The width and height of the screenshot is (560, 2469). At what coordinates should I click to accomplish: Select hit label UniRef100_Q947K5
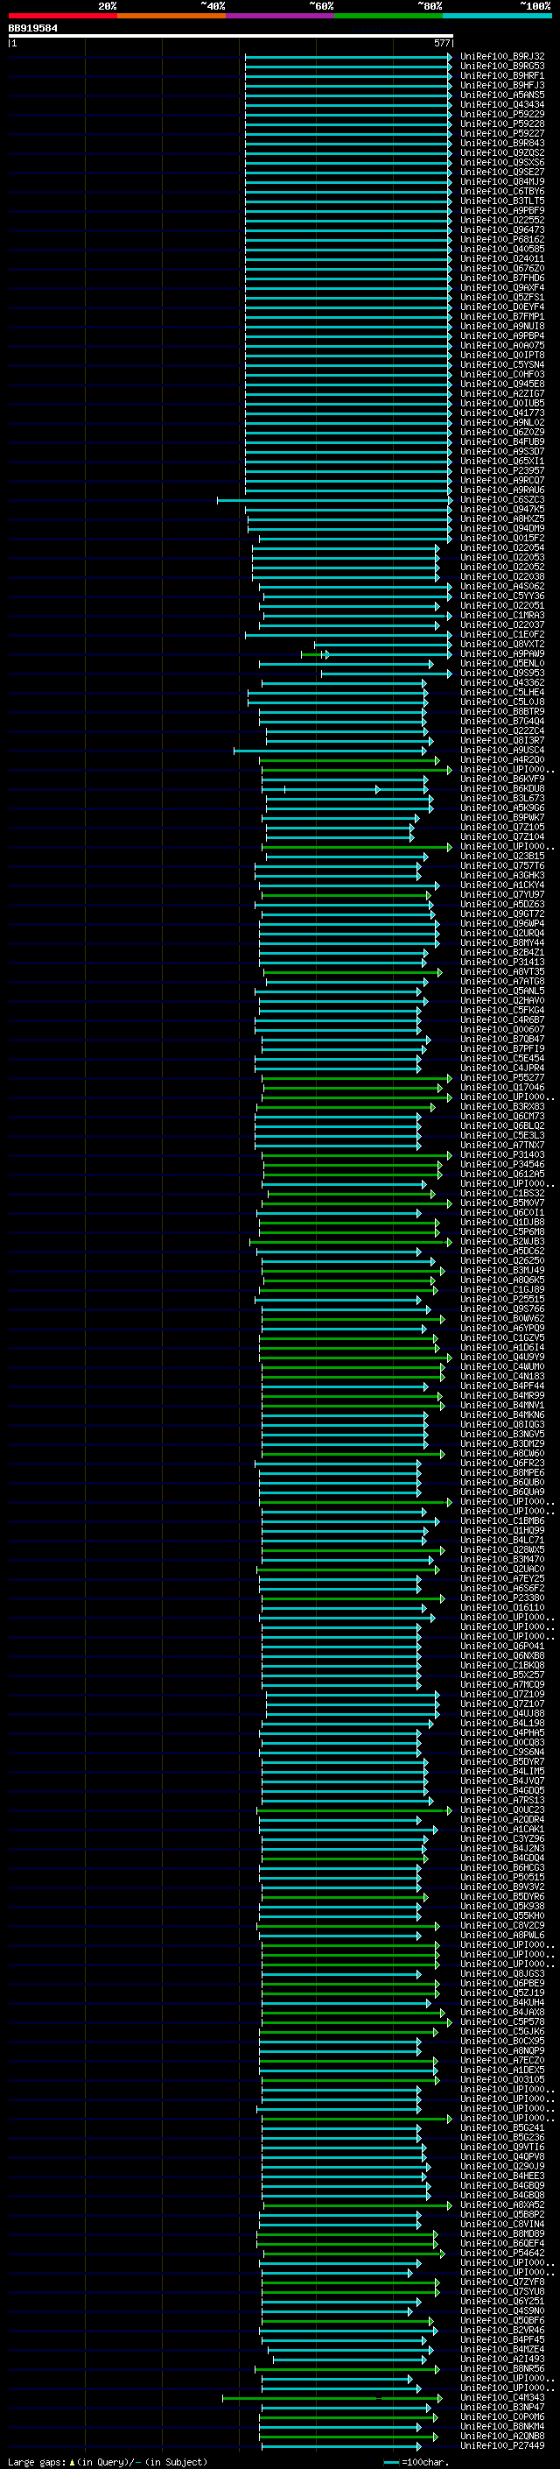click(501, 510)
